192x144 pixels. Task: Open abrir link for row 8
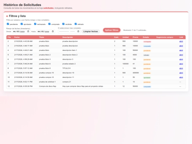click(181, 68)
